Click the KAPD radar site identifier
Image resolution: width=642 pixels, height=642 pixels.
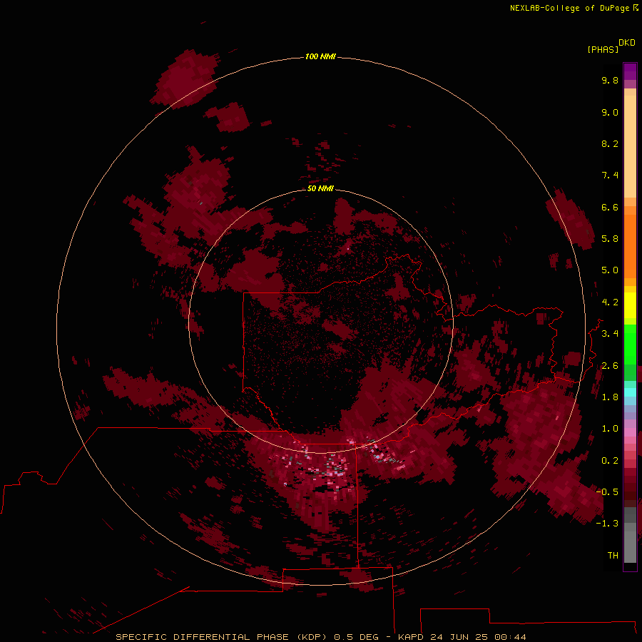[x=411, y=637]
